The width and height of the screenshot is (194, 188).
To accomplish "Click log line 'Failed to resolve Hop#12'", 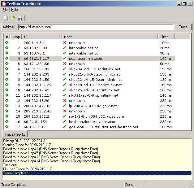I will pyautogui.click(x=51, y=157).
